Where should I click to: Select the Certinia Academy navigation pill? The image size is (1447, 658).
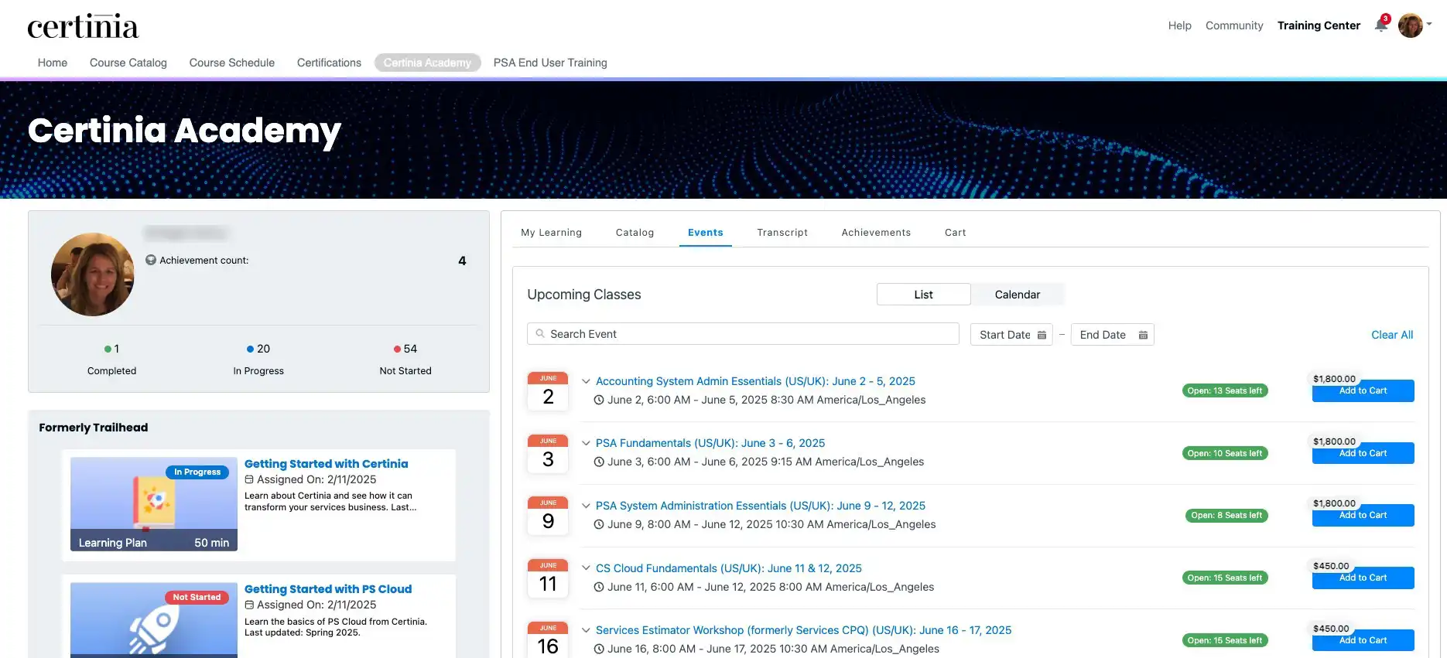pos(427,63)
